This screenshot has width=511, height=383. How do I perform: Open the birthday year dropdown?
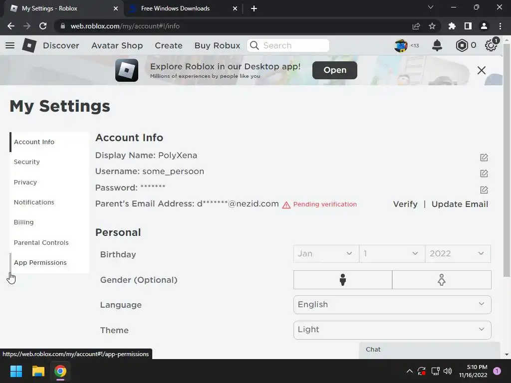(x=458, y=254)
